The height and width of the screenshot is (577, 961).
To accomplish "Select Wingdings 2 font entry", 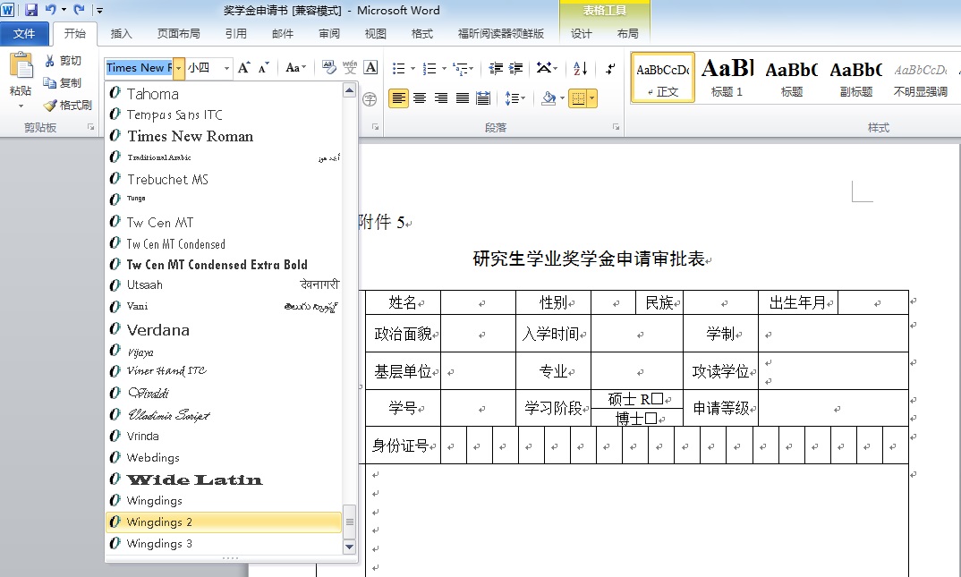I will 224,522.
